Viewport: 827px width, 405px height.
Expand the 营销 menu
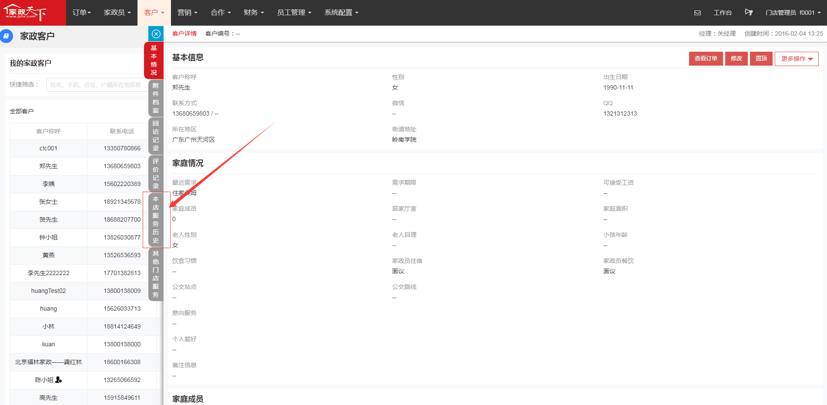click(187, 13)
